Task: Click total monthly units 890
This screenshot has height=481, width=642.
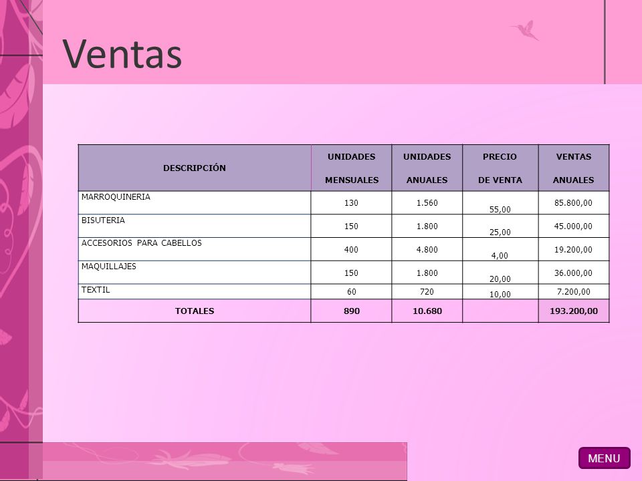Action: (351, 311)
